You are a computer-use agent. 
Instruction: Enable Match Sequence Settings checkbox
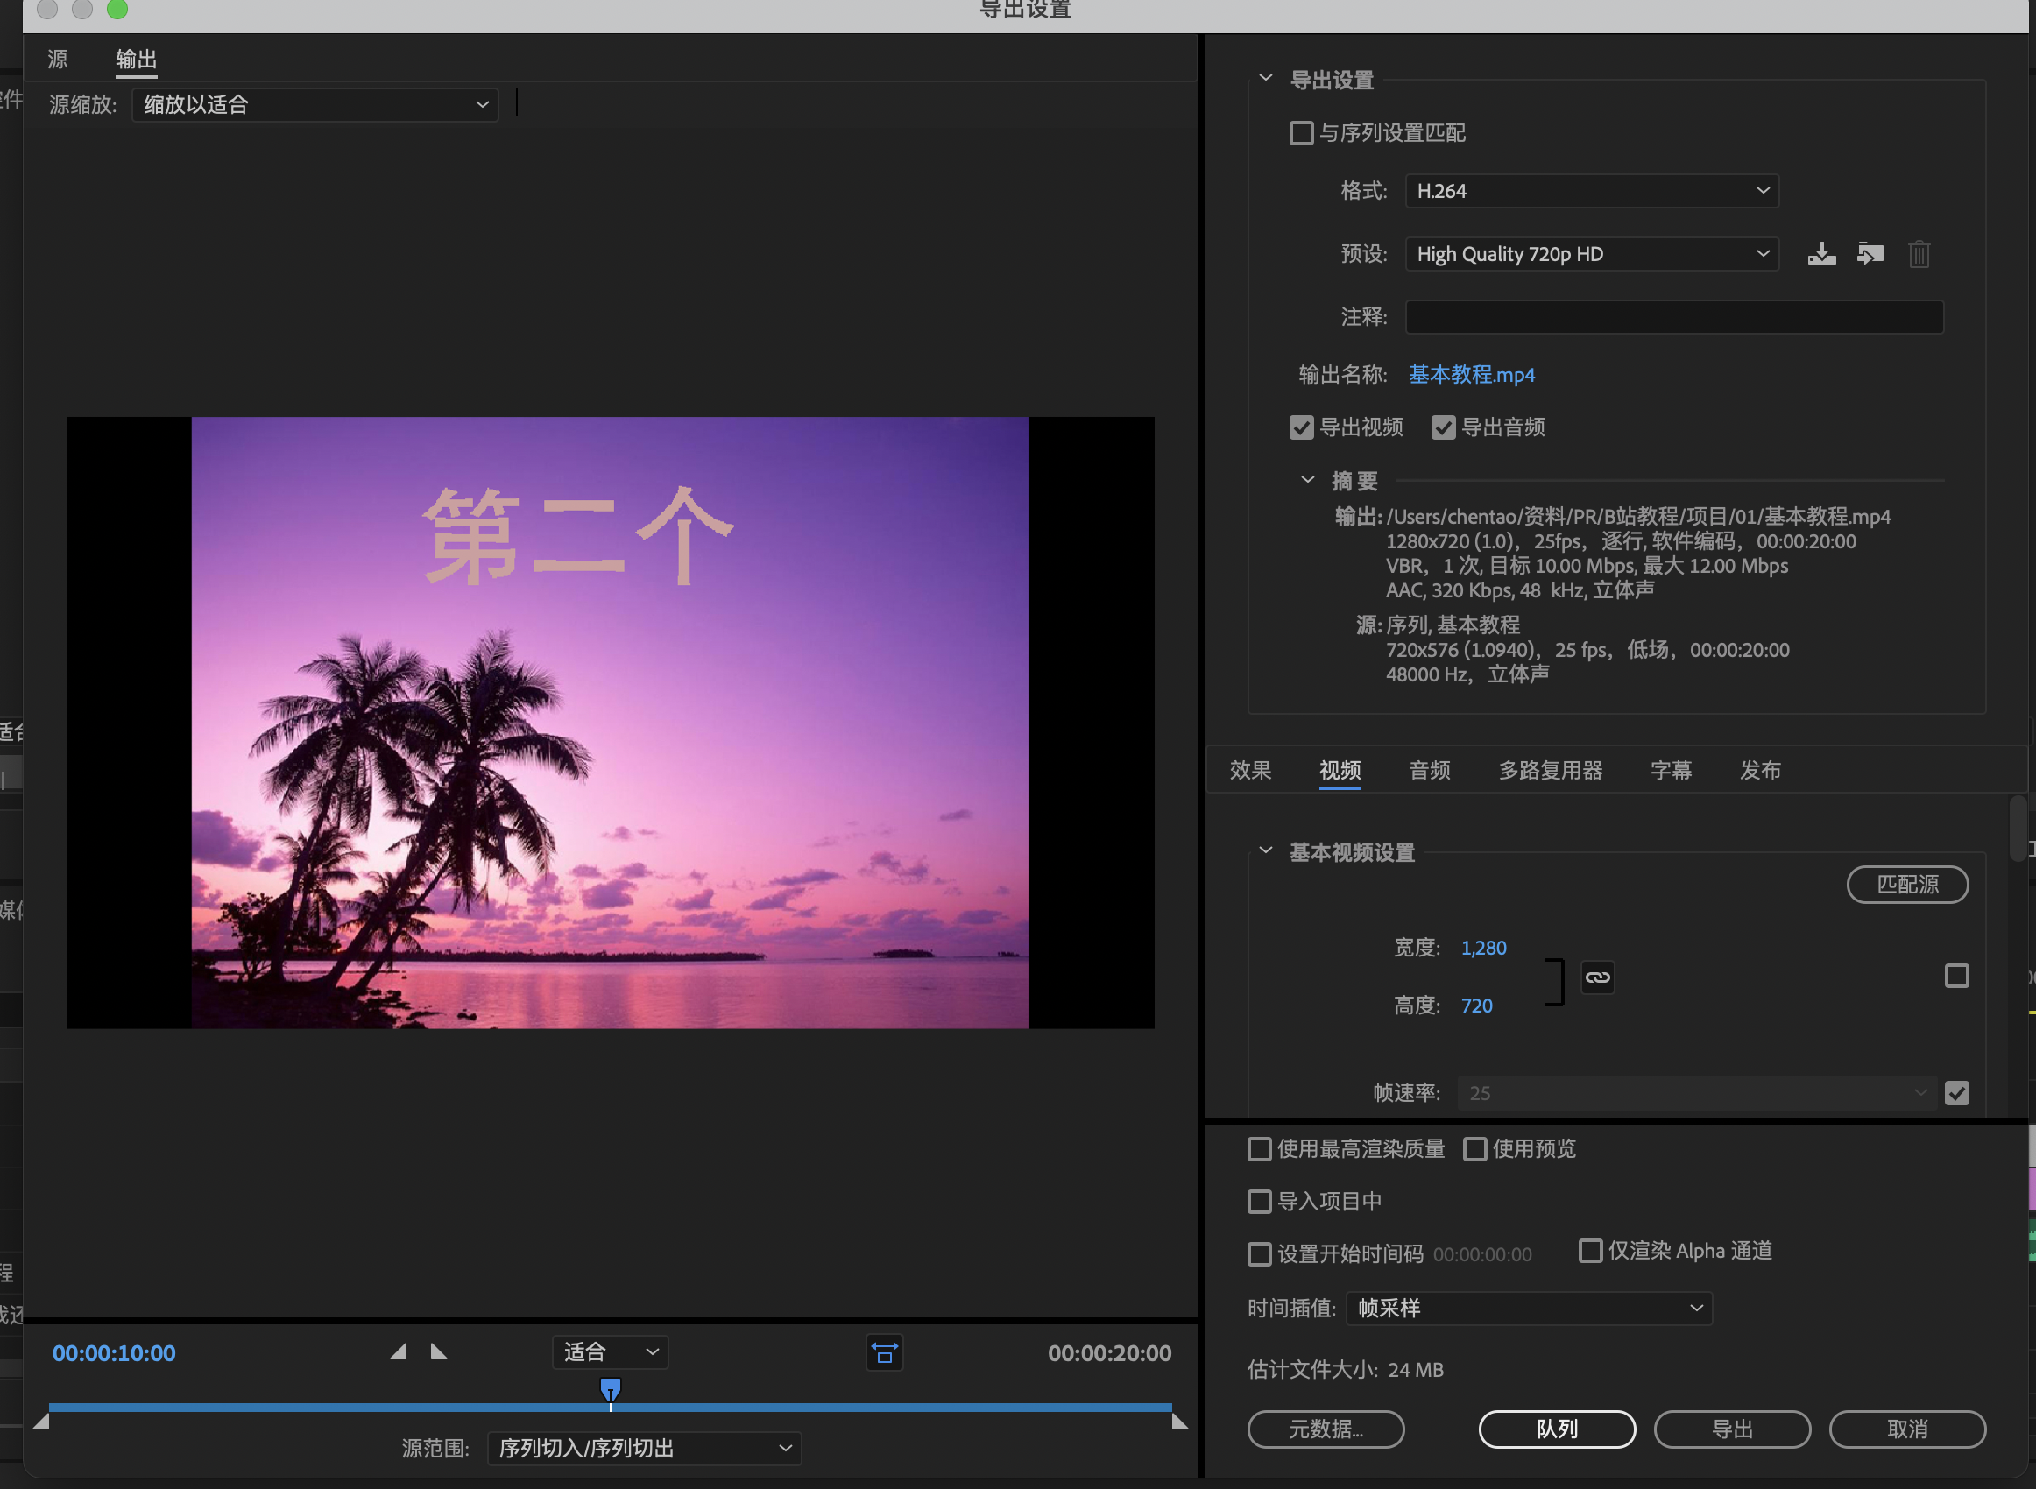1302,133
